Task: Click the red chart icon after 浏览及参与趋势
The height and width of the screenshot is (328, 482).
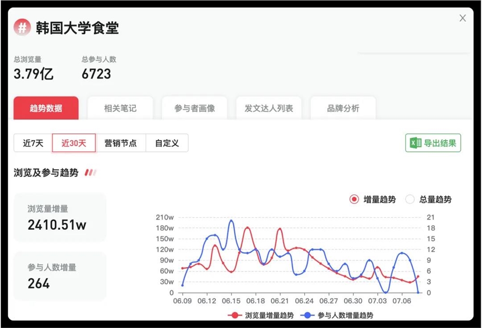Action: tap(90, 173)
